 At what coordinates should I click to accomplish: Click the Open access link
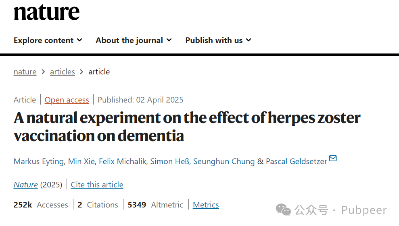tap(67, 100)
